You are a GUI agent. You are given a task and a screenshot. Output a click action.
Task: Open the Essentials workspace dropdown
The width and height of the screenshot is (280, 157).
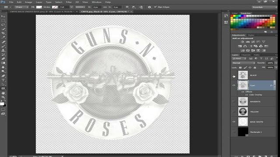click(x=264, y=7)
